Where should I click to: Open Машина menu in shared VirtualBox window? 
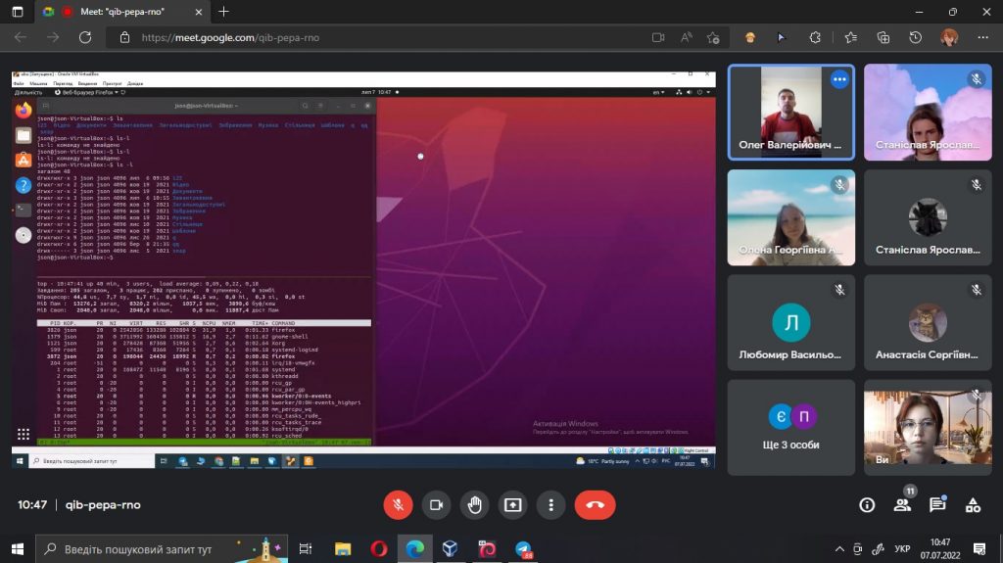coord(38,83)
